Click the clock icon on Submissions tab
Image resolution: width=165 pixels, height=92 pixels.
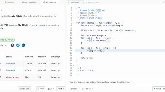[x=44, y=2]
